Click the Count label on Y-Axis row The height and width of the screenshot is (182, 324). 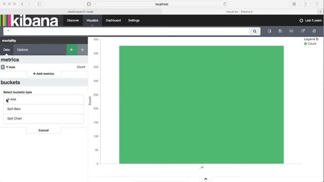(x=81, y=67)
